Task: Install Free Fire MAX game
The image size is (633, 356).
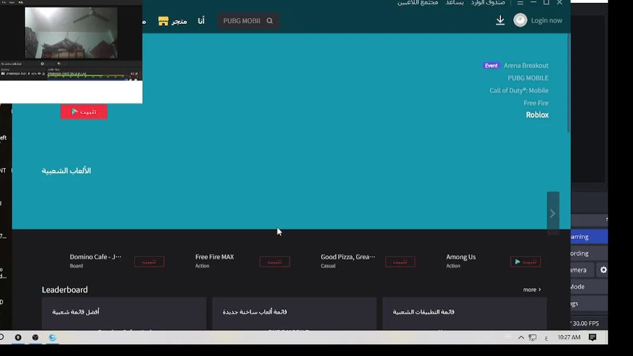Action: (274, 262)
